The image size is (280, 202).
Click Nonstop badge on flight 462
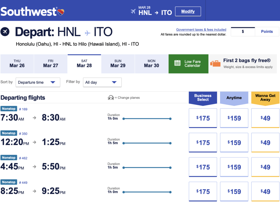coord(9,158)
